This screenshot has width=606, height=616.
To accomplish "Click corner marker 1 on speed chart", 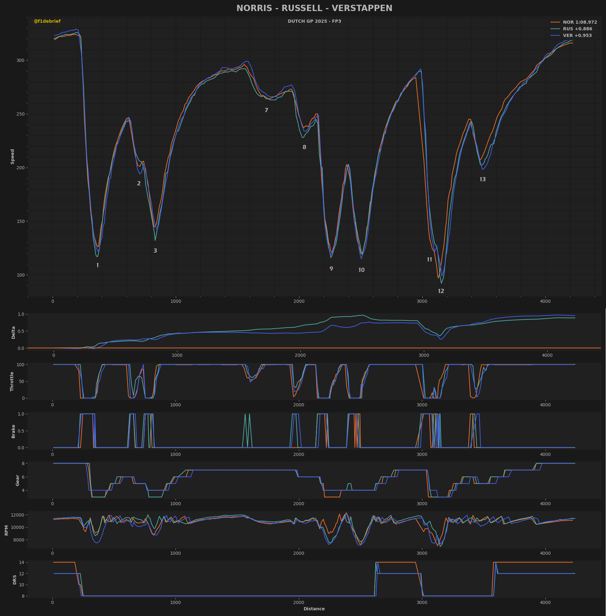I will pyautogui.click(x=98, y=266).
